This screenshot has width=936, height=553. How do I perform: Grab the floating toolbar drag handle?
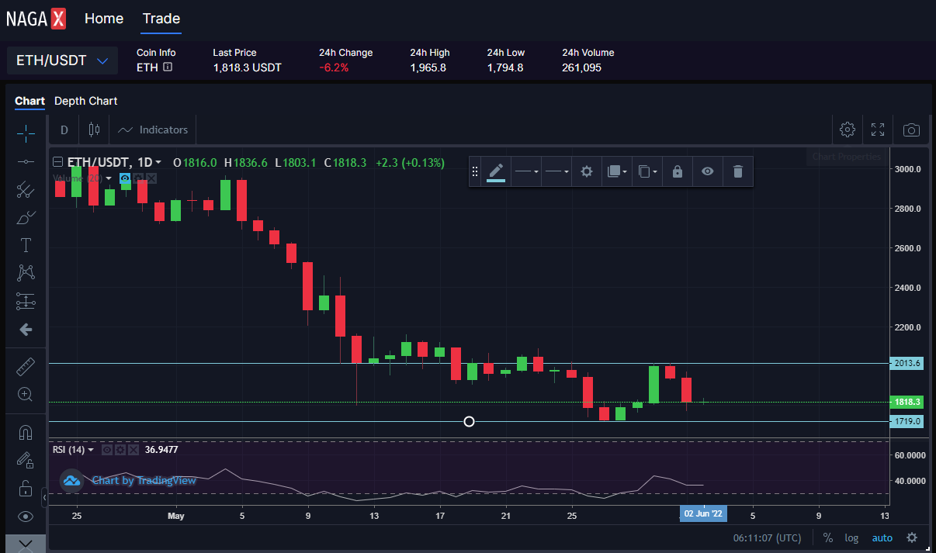[475, 171]
